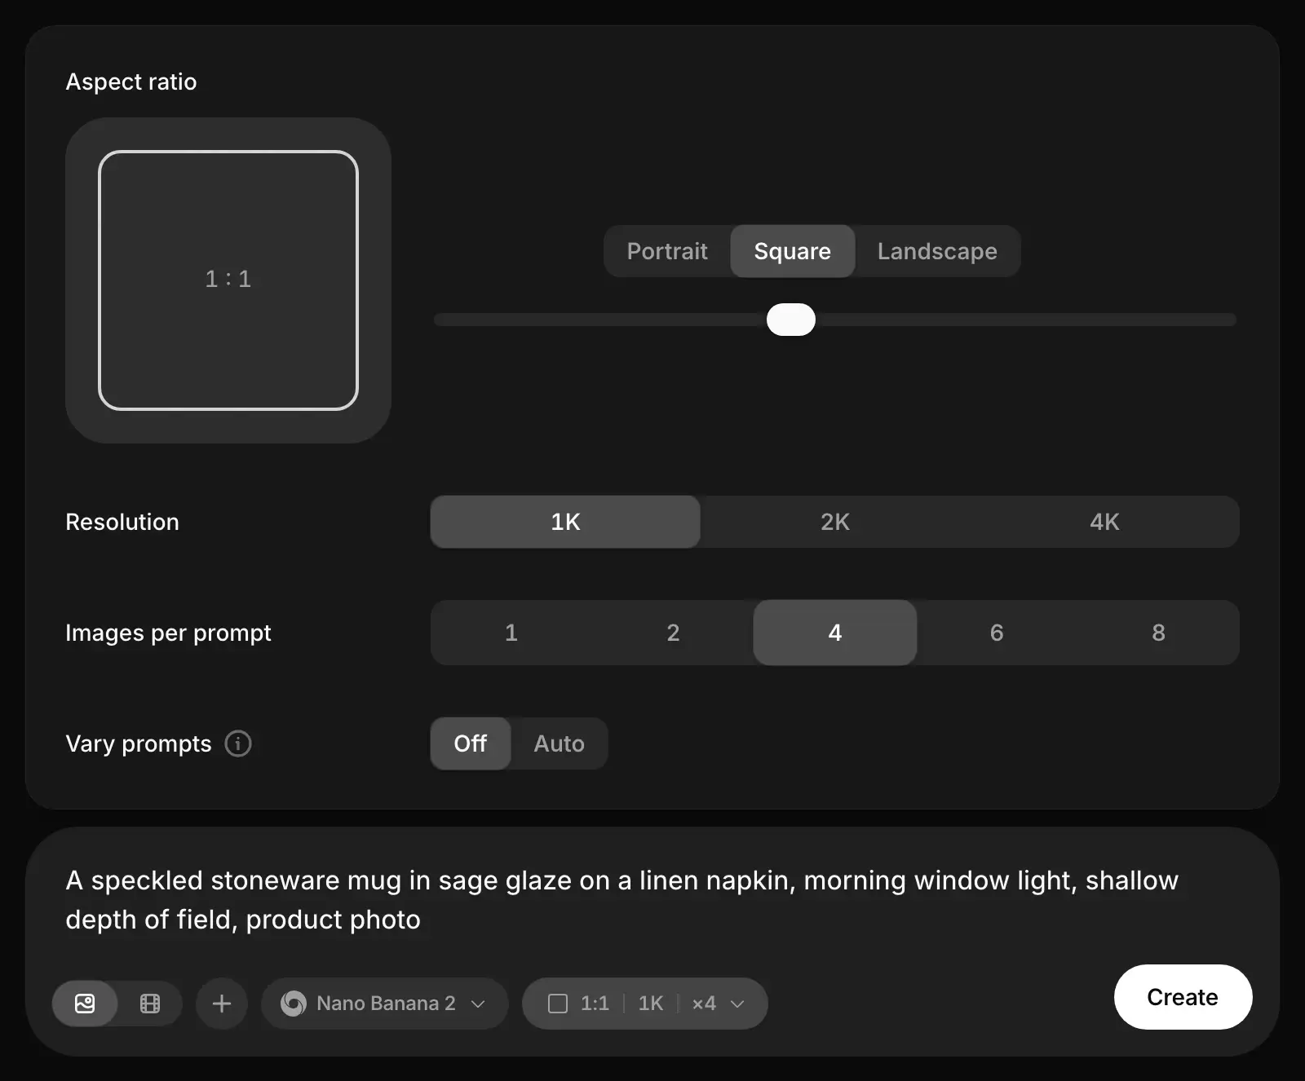Choose 8 images per prompt
Viewport: 1305px width, 1081px height.
[x=1158, y=633]
